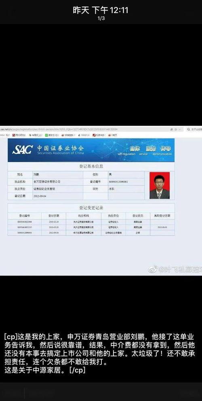
Task: Tap the 1/3 photo counter at top
Action: 101,18
